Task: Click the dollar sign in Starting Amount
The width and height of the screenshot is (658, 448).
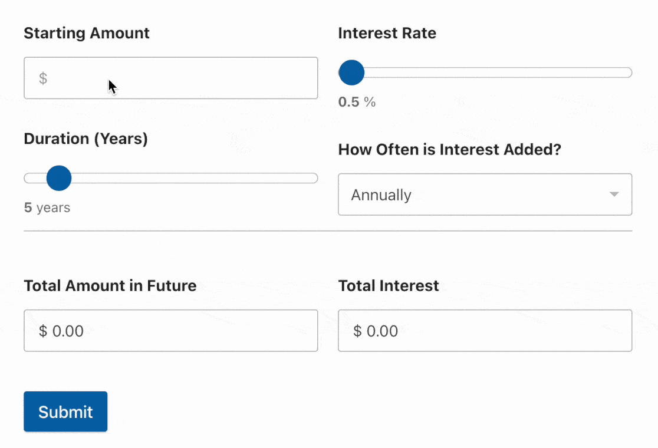Action: (x=43, y=78)
